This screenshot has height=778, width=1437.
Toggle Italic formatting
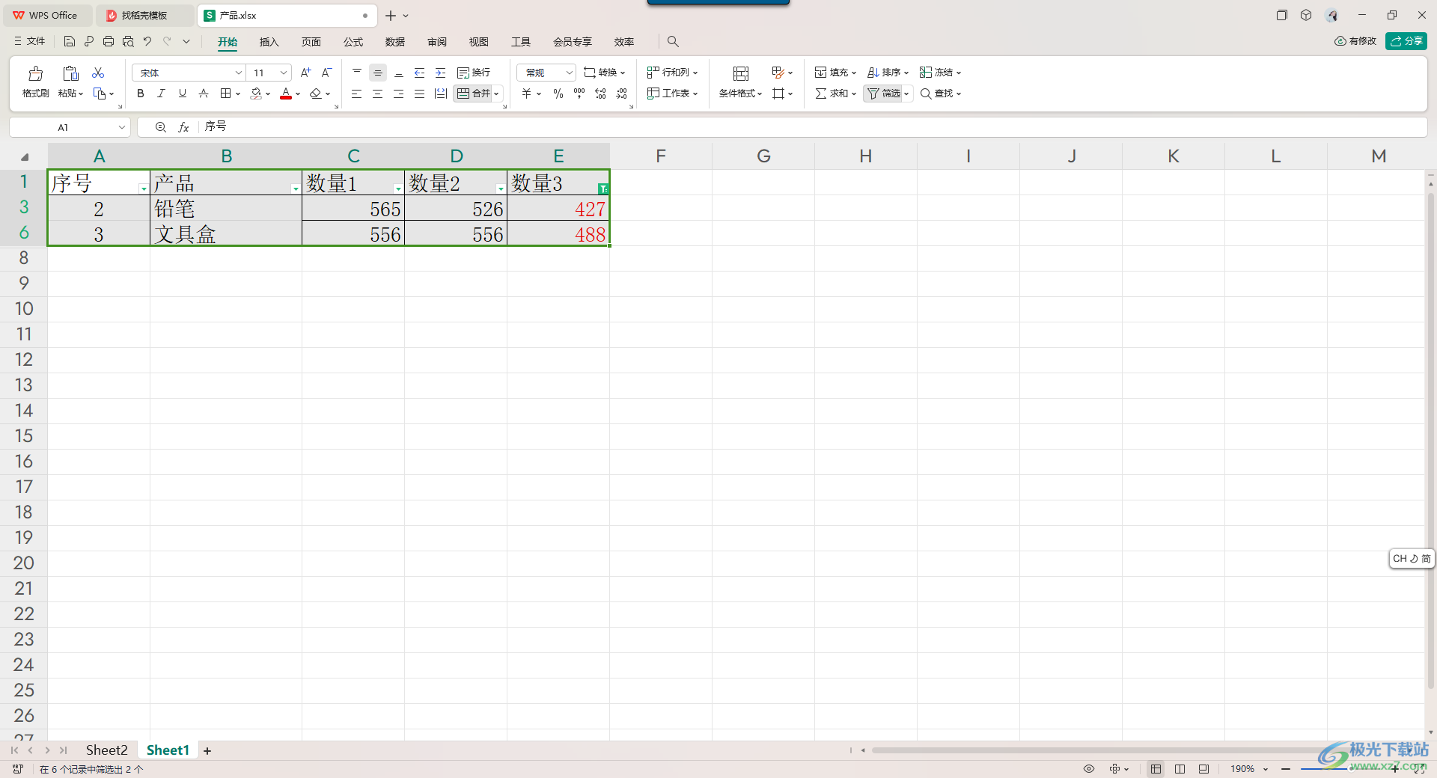point(161,94)
